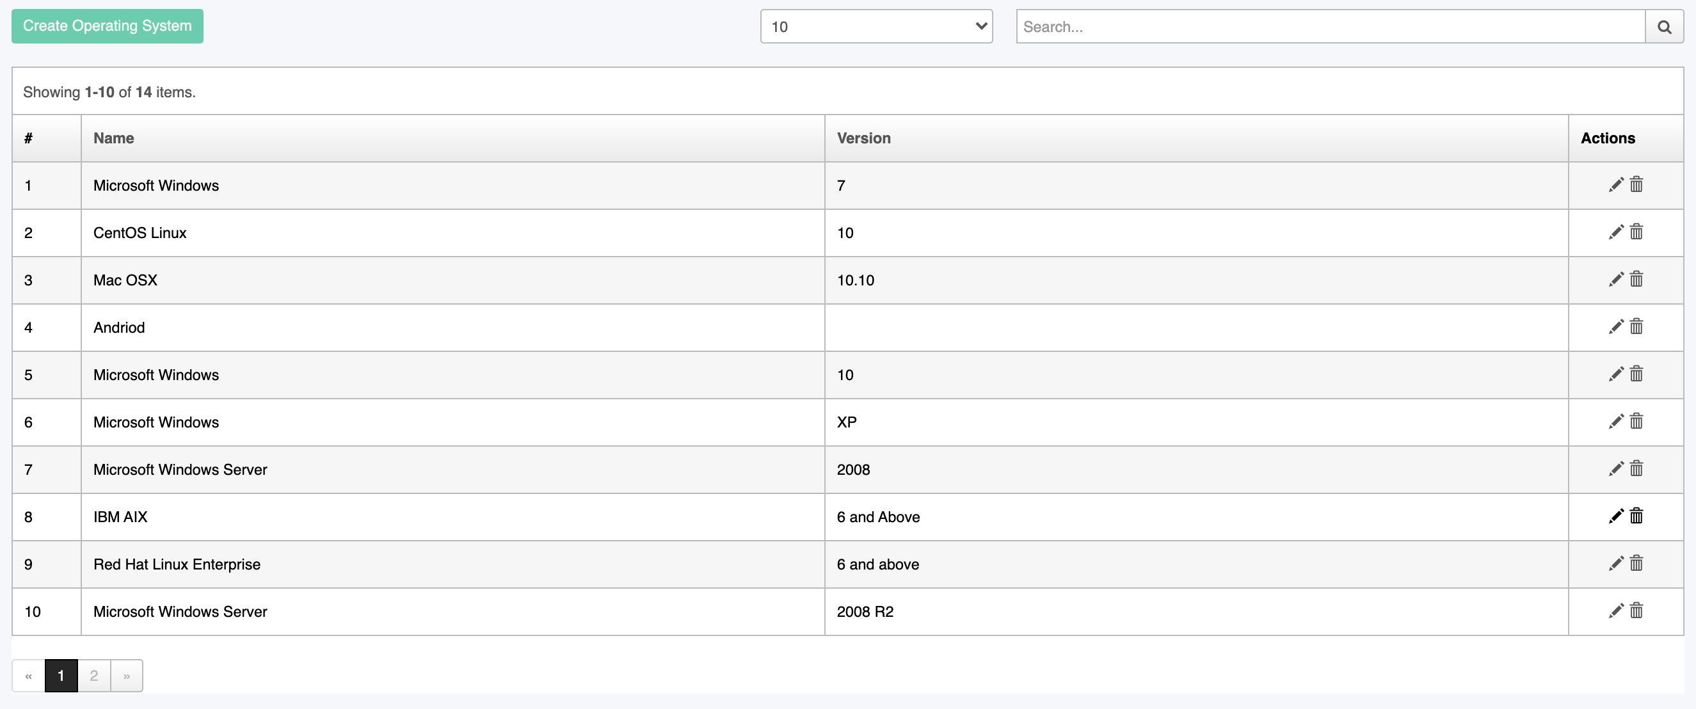
Task: Go to the previous page arrow «
Action: pos(28,676)
